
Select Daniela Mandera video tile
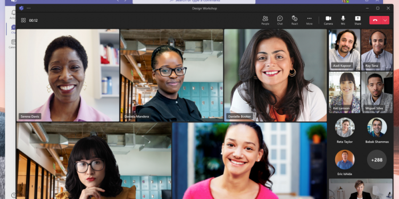click(x=172, y=75)
